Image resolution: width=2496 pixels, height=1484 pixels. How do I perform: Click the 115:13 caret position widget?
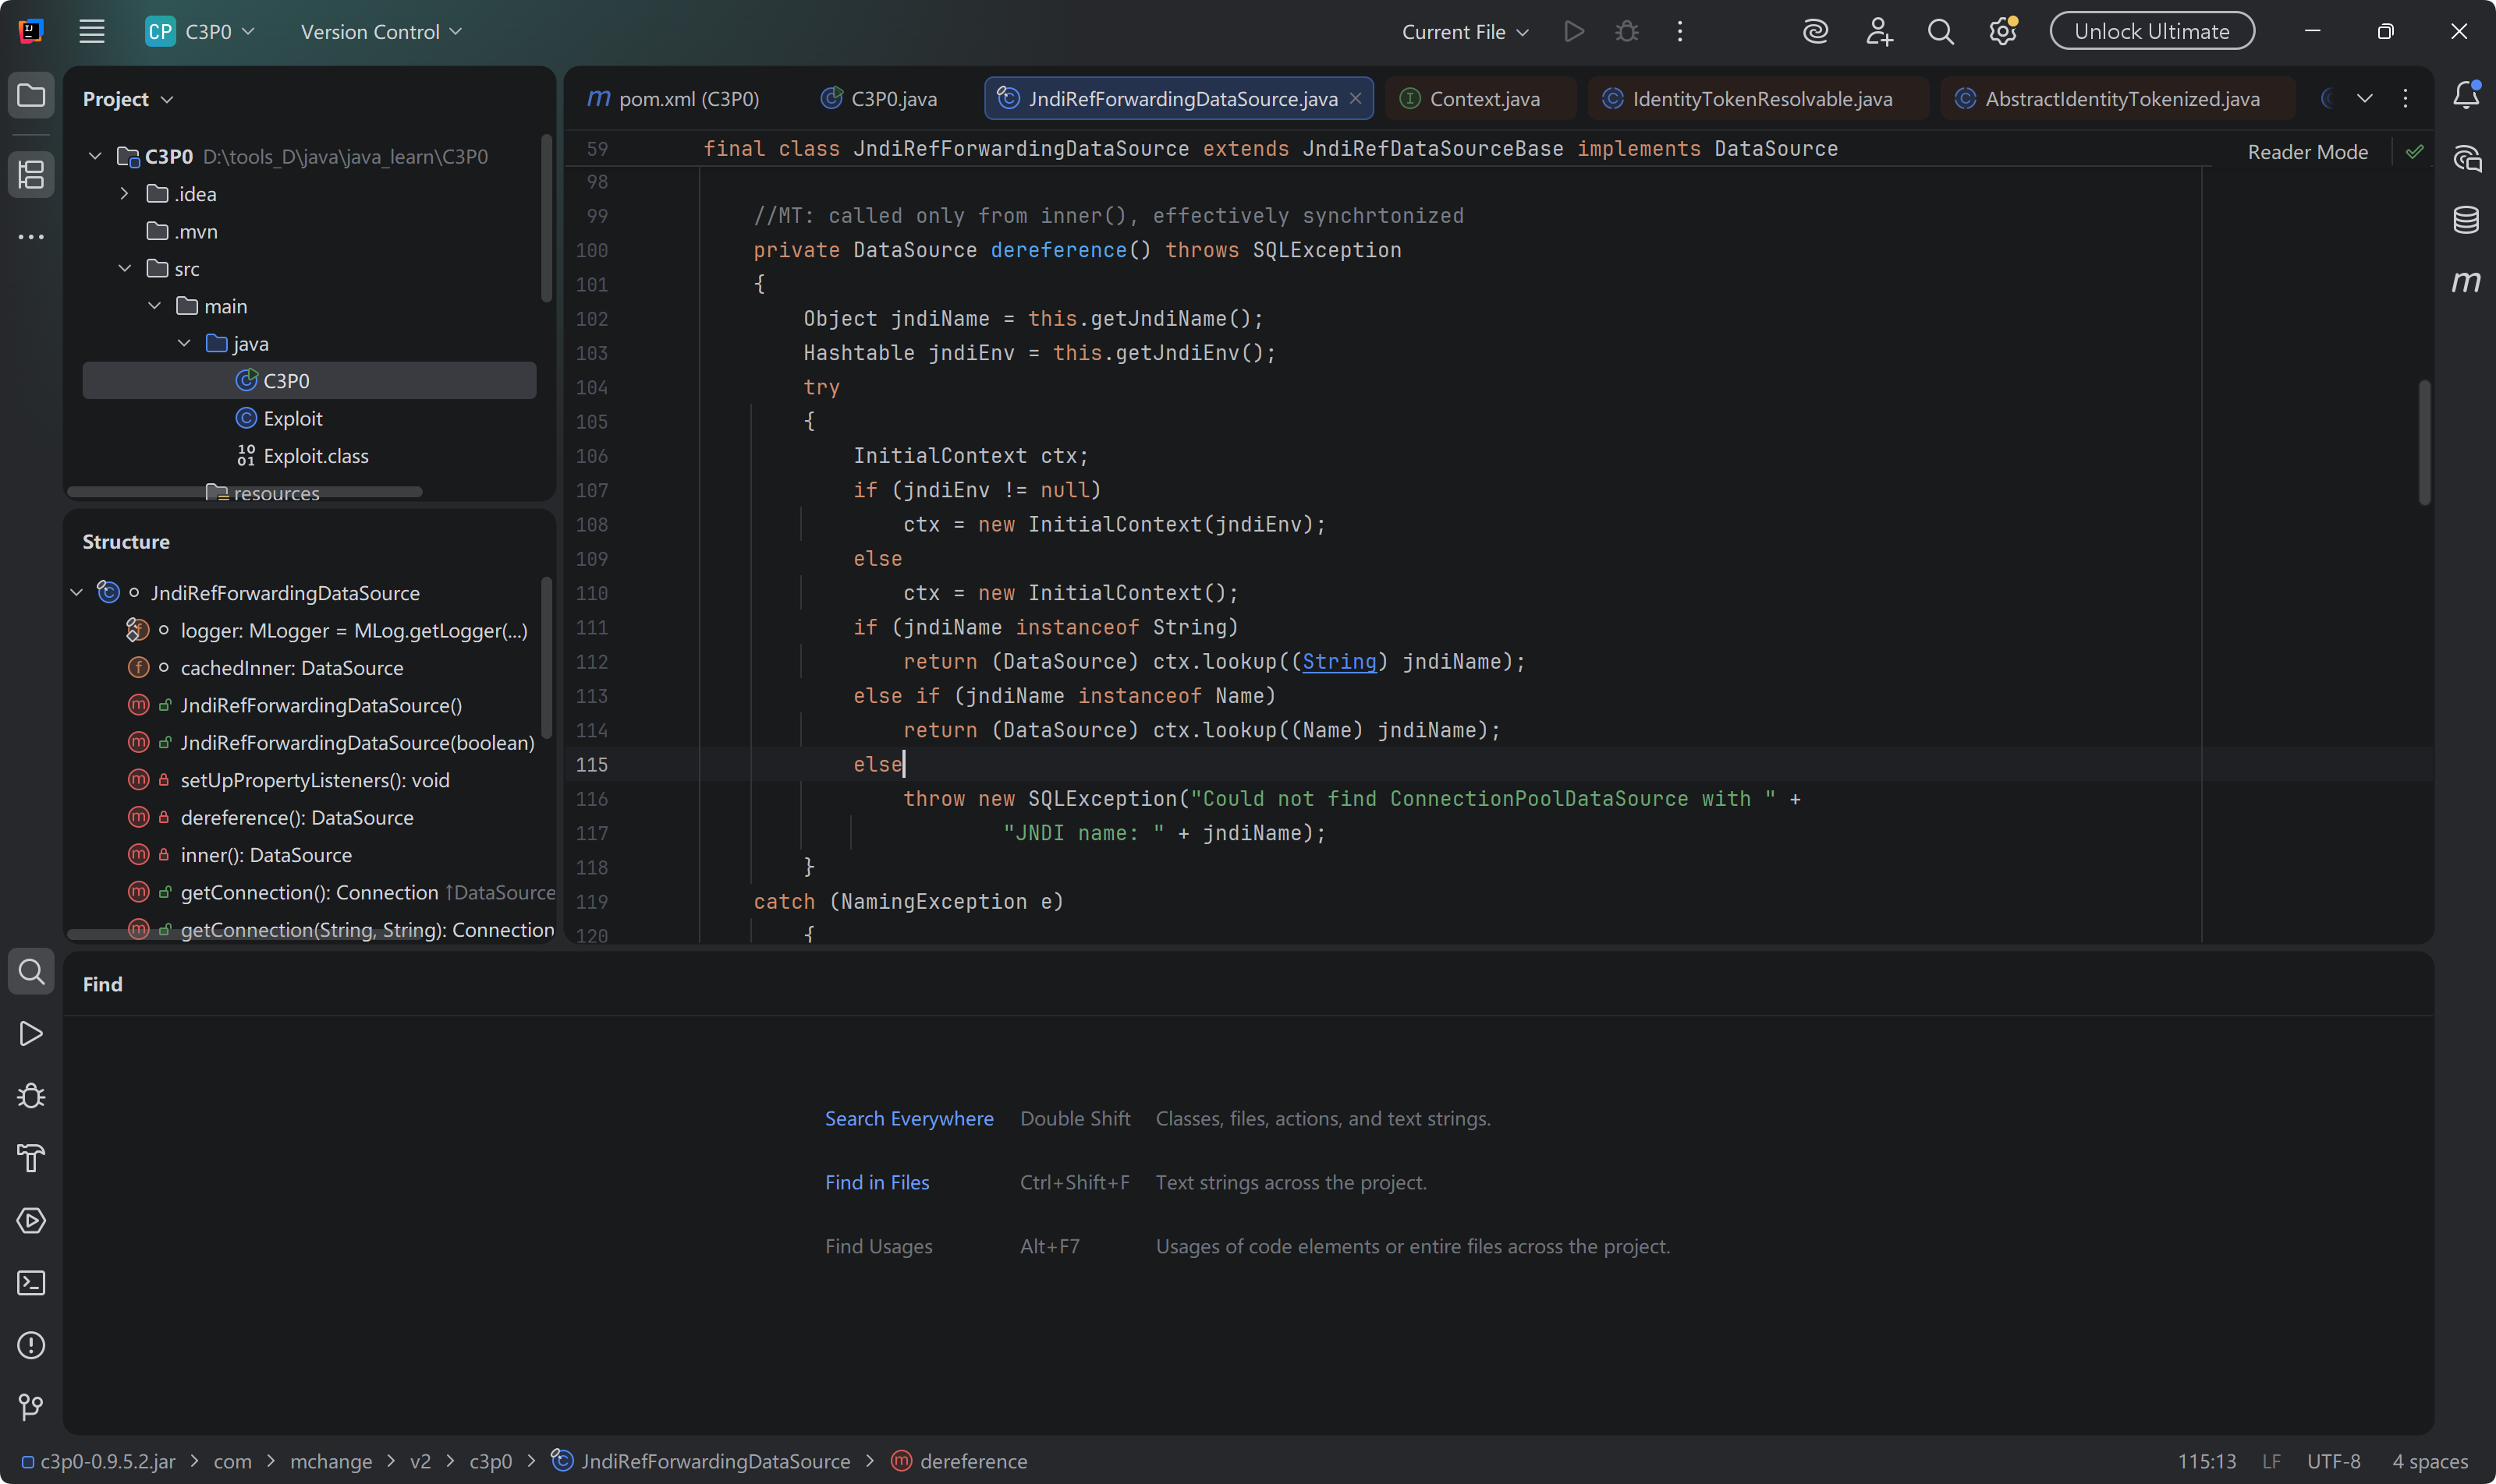click(x=2206, y=1461)
